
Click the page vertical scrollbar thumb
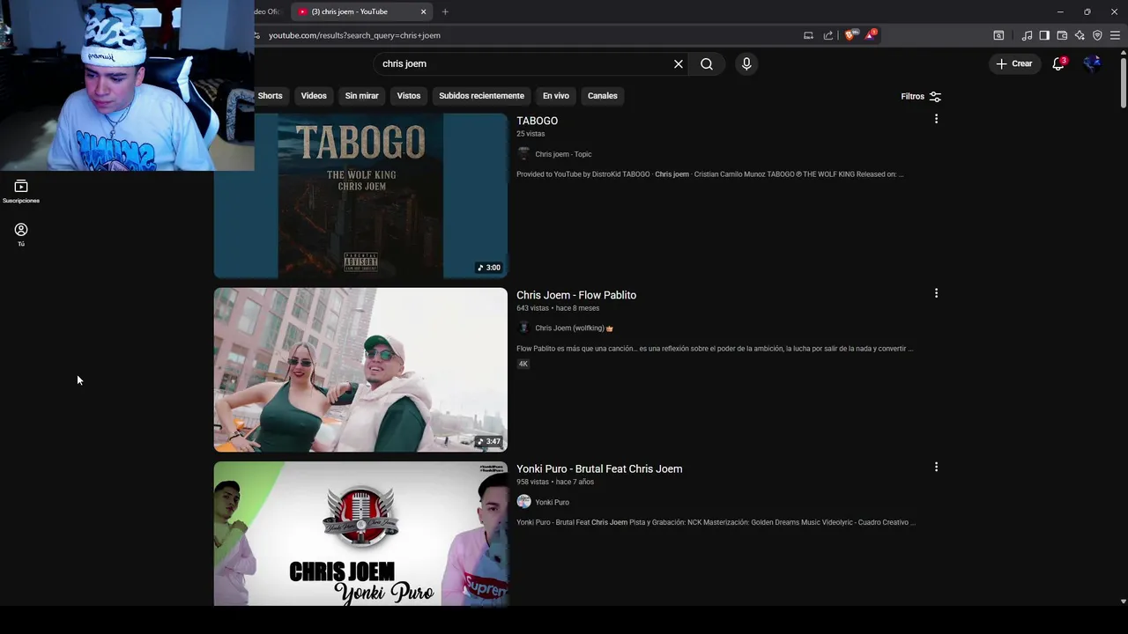[x=1123, y=84]
